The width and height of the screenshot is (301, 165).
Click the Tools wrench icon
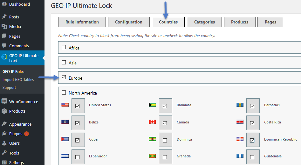[x=4, y=153]
